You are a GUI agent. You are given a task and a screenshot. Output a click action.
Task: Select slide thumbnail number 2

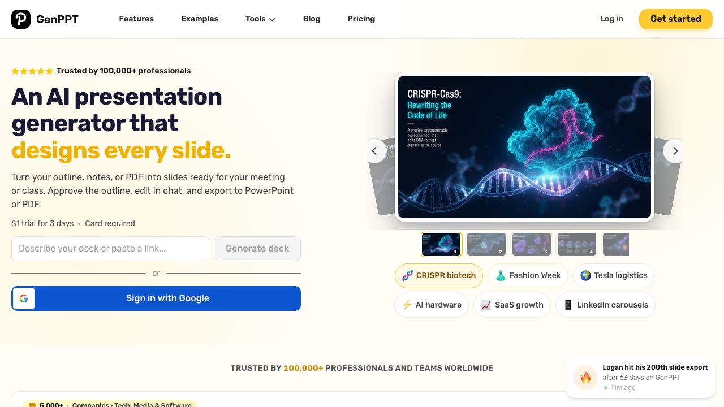pos(486,244)
